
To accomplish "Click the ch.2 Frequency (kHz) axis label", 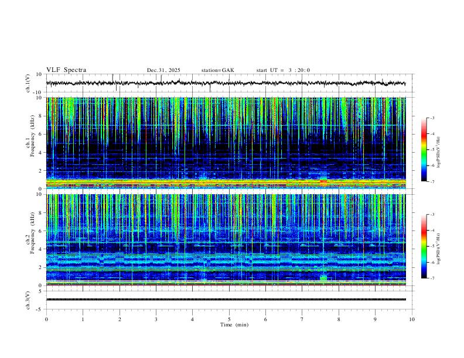I will pyautogui.click(x=30, y=233).
